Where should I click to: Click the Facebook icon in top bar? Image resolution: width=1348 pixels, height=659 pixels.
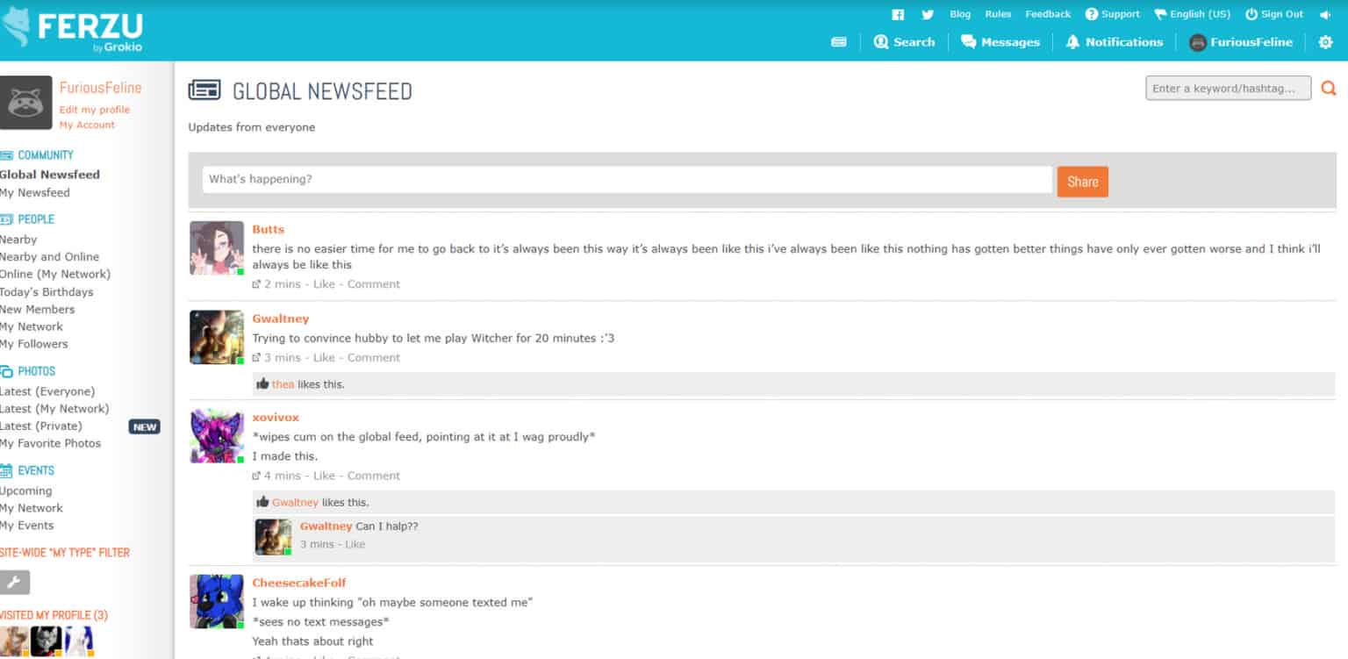pyautogui.click(x=898, y=14)
